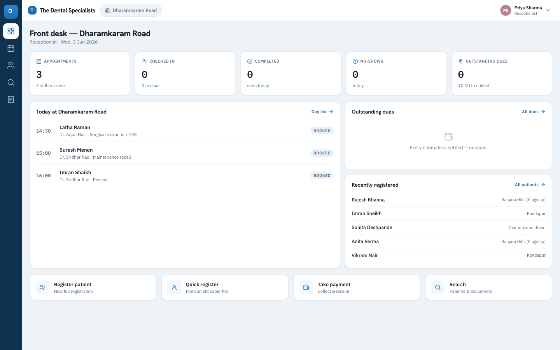Open the dashboard grid icon in sidebar
The width and height of the screenshot is (560, 350).
[x=11, y=31]
